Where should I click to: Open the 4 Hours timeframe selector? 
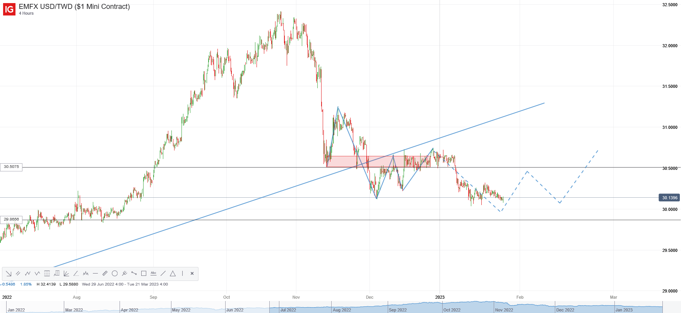pyautogui.click(x=26, y=14)
